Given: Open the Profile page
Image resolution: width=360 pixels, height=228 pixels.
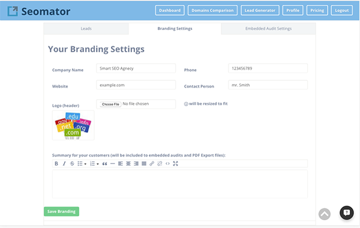Looking at the screenshot, I should tap(293, 10).
